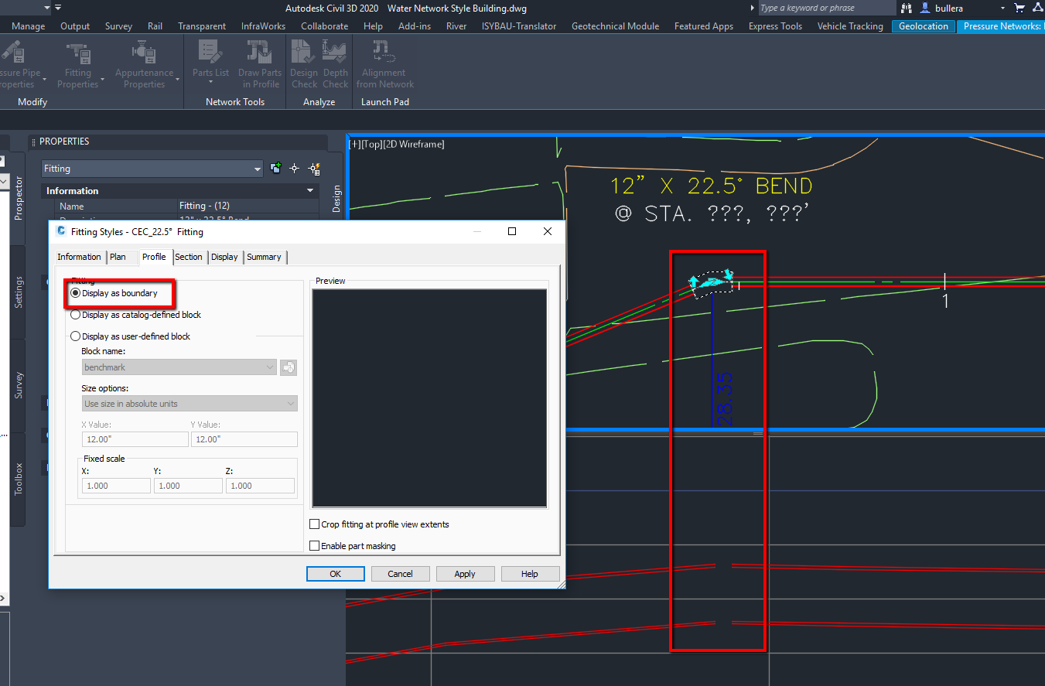
Task: Select the Profile tab
Action: click(x=154, y=257)
